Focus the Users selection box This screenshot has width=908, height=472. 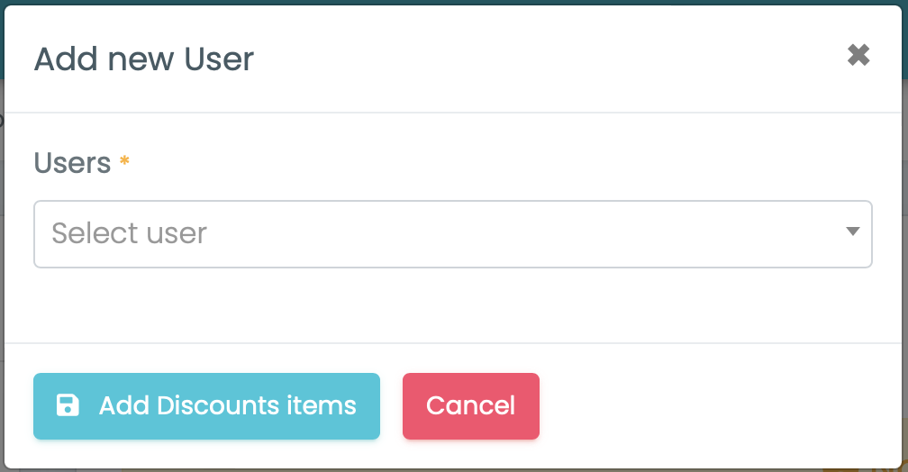tap(452, 234)
